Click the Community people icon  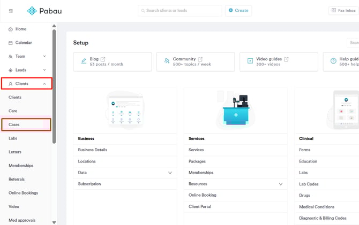coord(167,61)
